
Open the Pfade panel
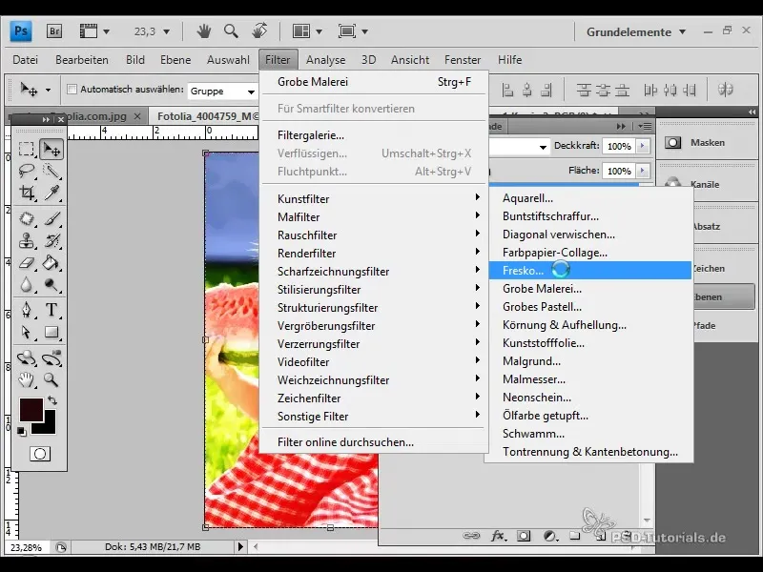coord(705,326)
